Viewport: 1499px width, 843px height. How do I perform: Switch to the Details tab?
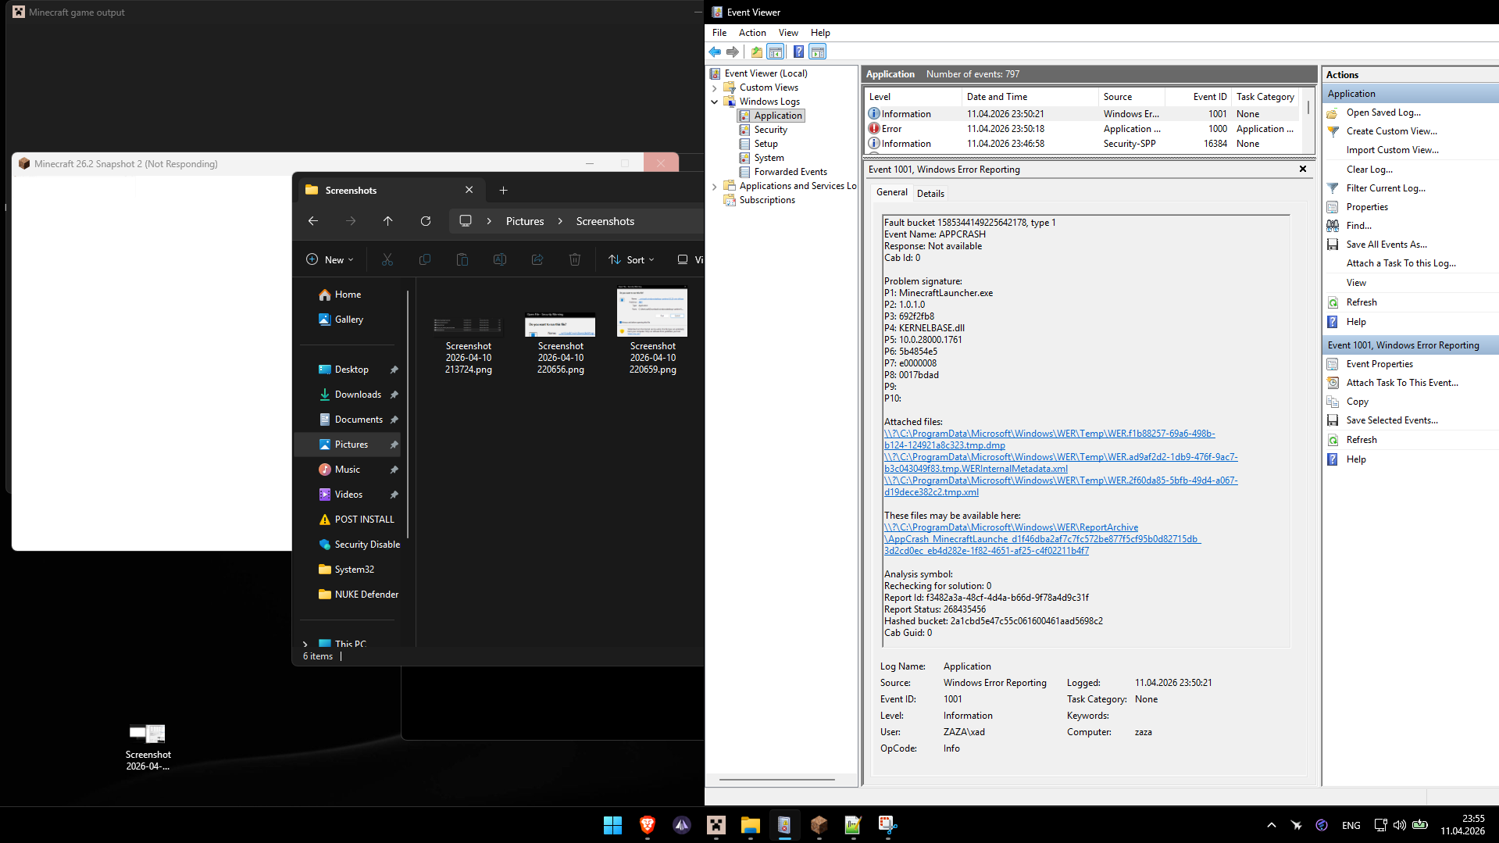(930, 193)
